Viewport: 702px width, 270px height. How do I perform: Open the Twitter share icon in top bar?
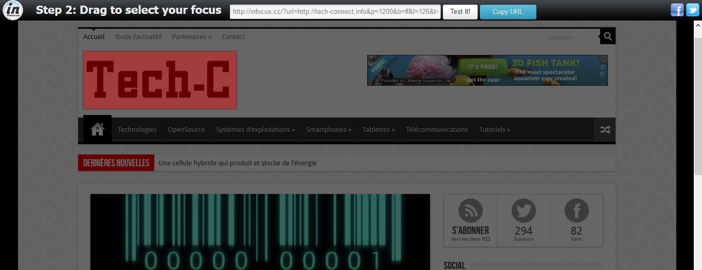click(x=693, y=10)
